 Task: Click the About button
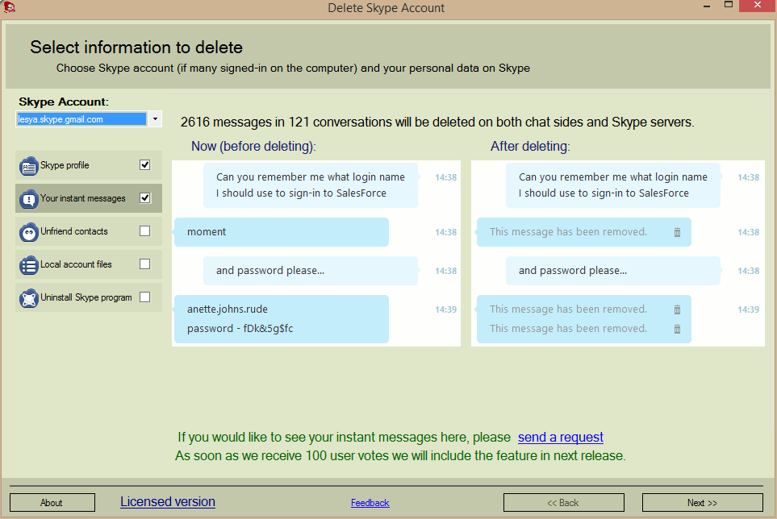[x=52, y=503]
